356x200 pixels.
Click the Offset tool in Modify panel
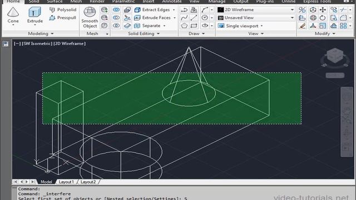coord(334,26)
